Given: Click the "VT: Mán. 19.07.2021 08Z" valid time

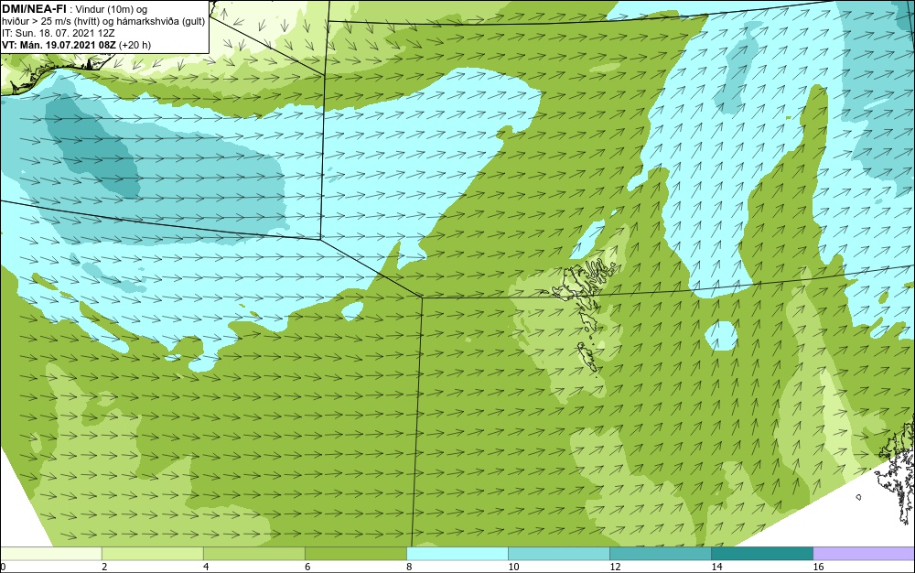Looking at the screenshot, I should pyautogui.click(x=59, y=45).
